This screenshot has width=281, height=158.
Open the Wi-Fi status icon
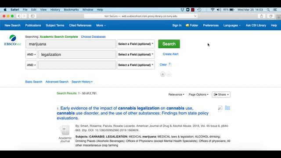[x=213, y=10]
